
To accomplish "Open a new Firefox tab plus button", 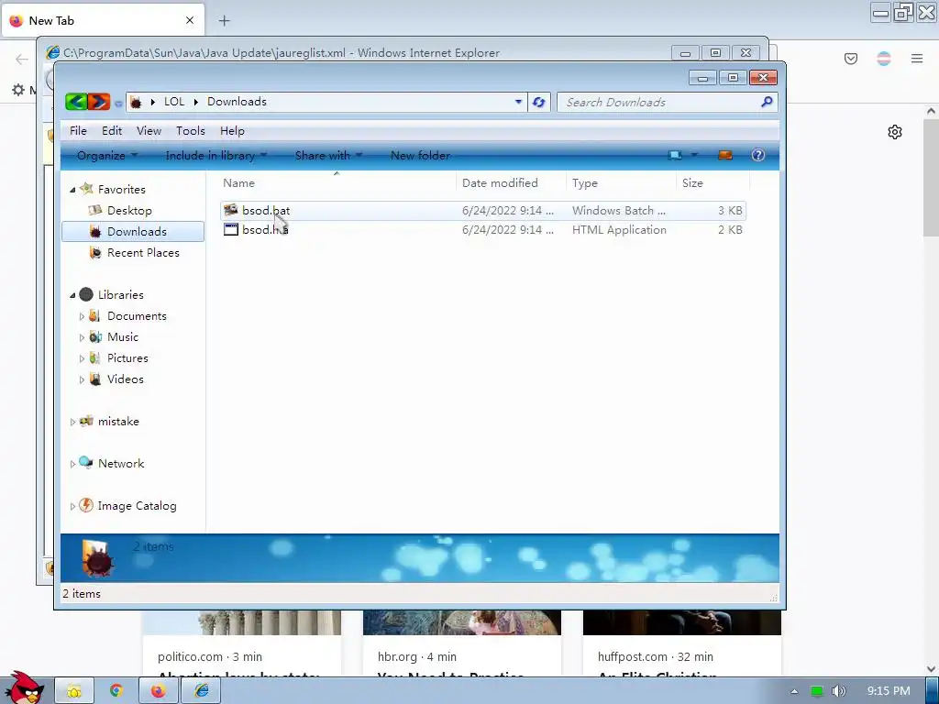I will pos(224,20).
